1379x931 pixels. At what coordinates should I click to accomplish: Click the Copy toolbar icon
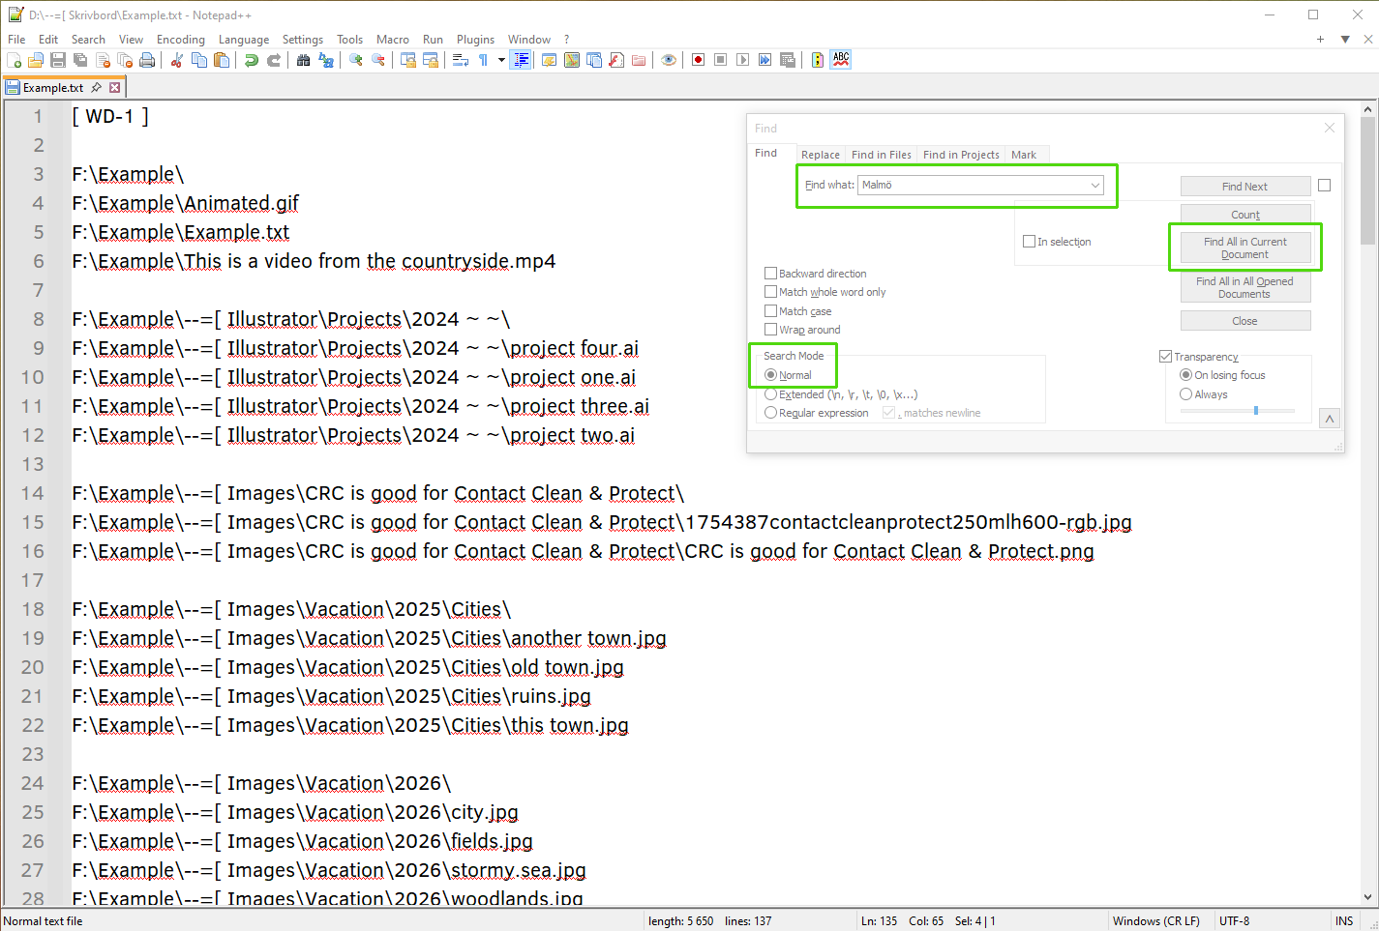pos(199,60)
